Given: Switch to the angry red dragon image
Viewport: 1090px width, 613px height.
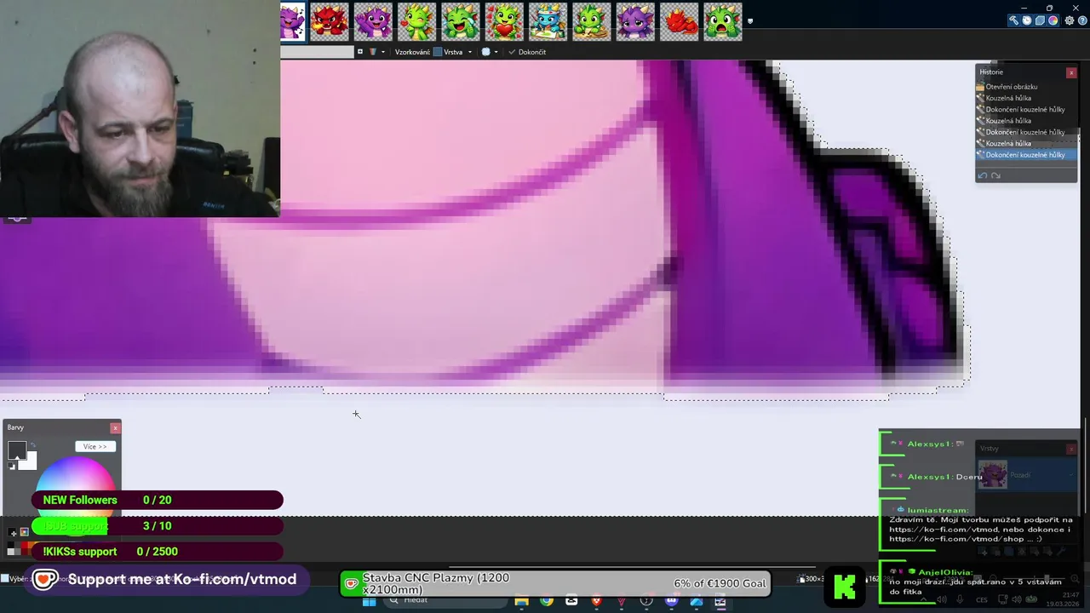Looking at the screenshot, I should pos(330,22).
